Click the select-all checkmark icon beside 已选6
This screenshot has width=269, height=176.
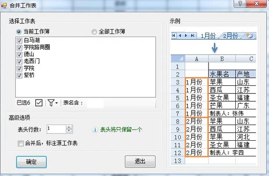click(39, 103)
